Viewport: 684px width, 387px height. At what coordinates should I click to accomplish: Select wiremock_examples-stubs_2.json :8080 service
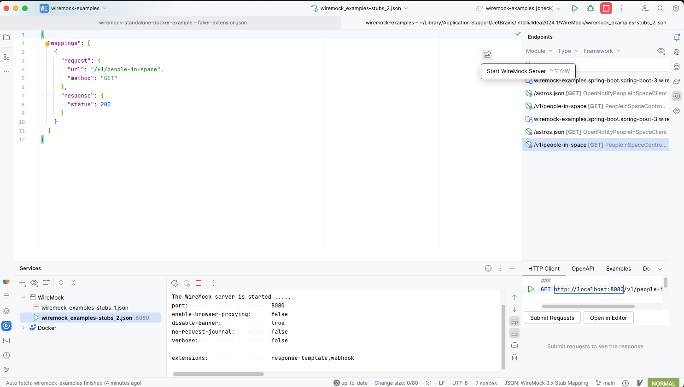pos(90,318)
